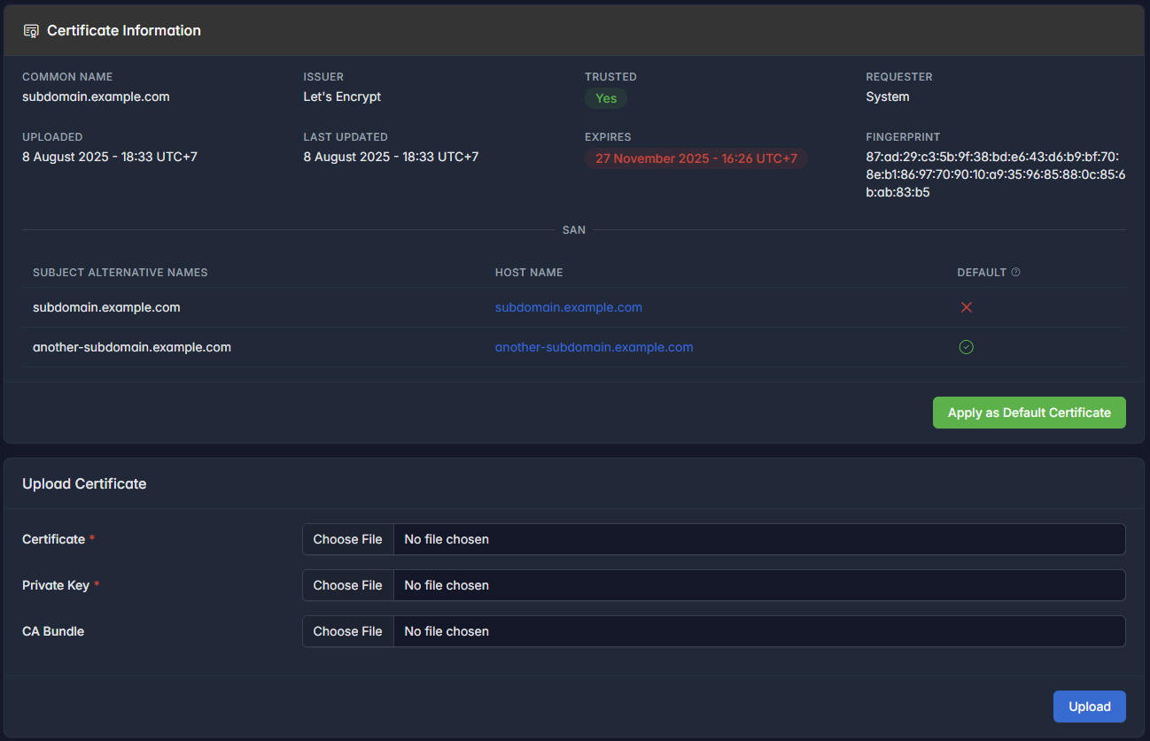Screen dimensions: 1150x741
Task: Click Requester value 'System'
Action: pos(888,96)
